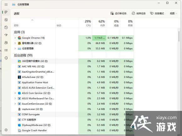Open the hamburger navigation menu
182x136 pixels.
6,4
